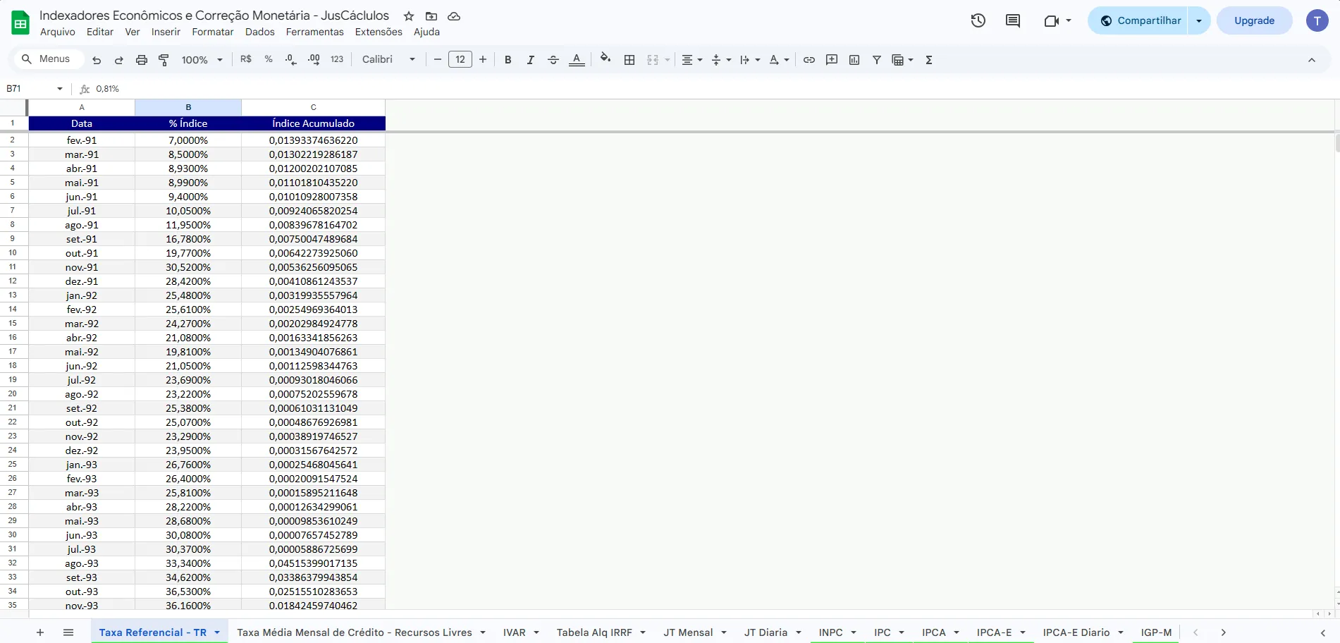Star this document
Image resolution: width=1340 pixels, height=643 pixels.
(409, 16)
